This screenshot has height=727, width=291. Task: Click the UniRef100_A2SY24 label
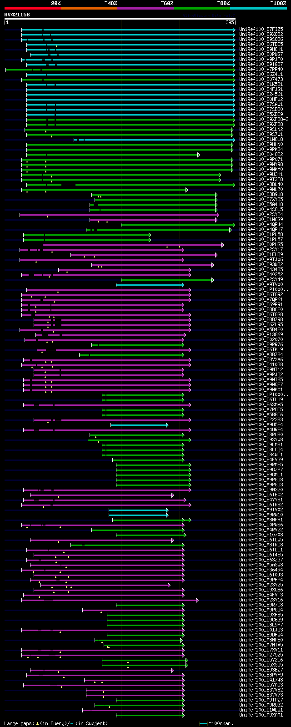point(261,214)
